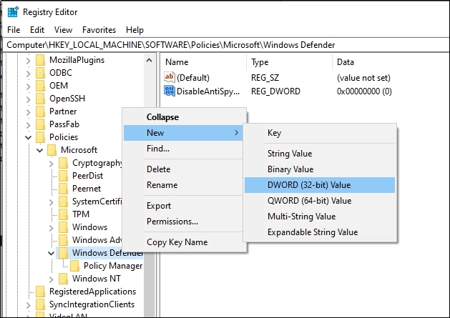Screen dimensions: 450x318
Task: Expand the ODBC key
Action: [x=28, y=74]
